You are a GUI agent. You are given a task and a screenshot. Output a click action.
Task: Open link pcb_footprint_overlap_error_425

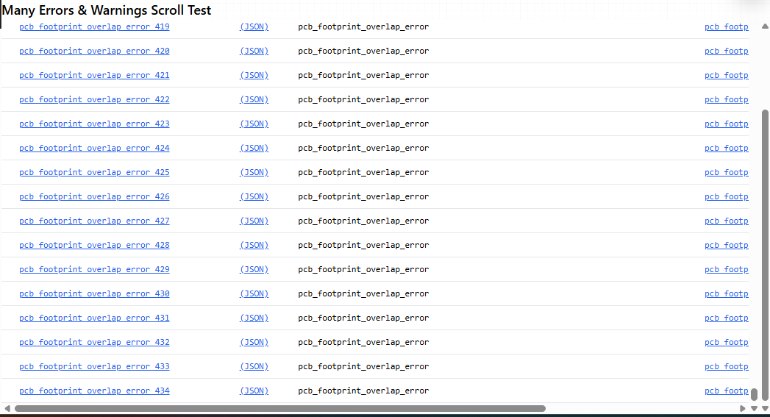point(94,172)
